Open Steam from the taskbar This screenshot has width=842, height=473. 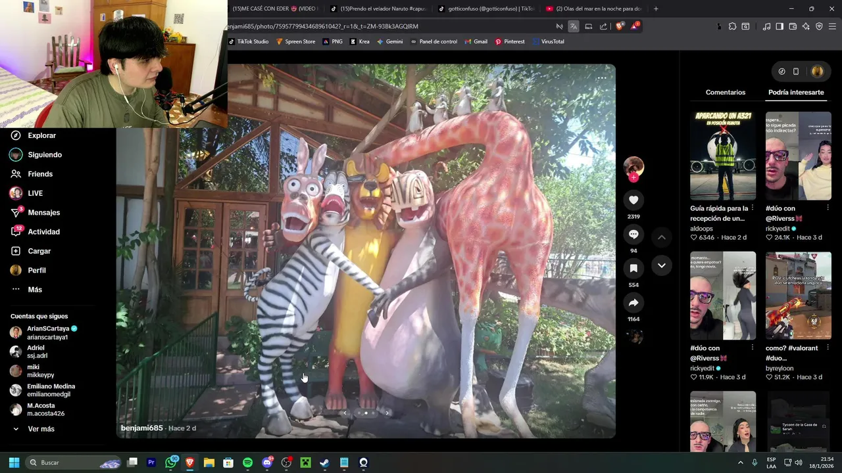coord(324,462)
